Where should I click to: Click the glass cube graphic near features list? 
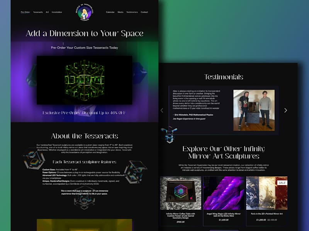(135, 172)
